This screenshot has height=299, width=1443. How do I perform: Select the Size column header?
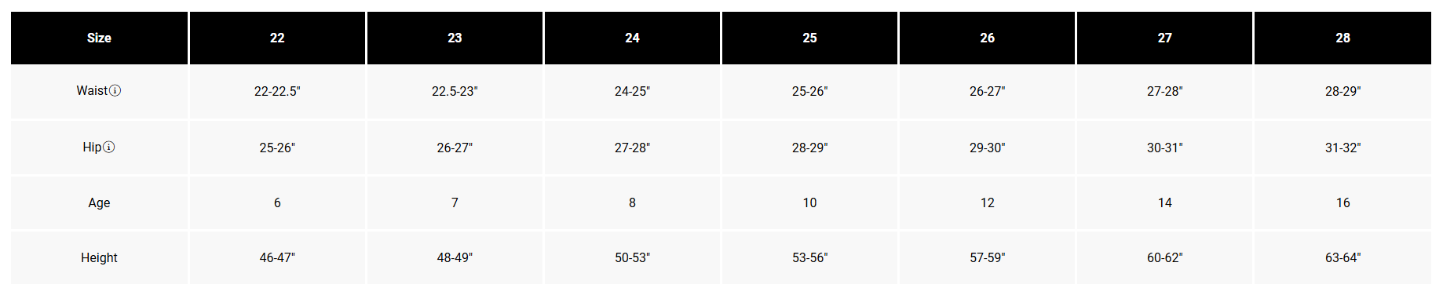point(99,38)
